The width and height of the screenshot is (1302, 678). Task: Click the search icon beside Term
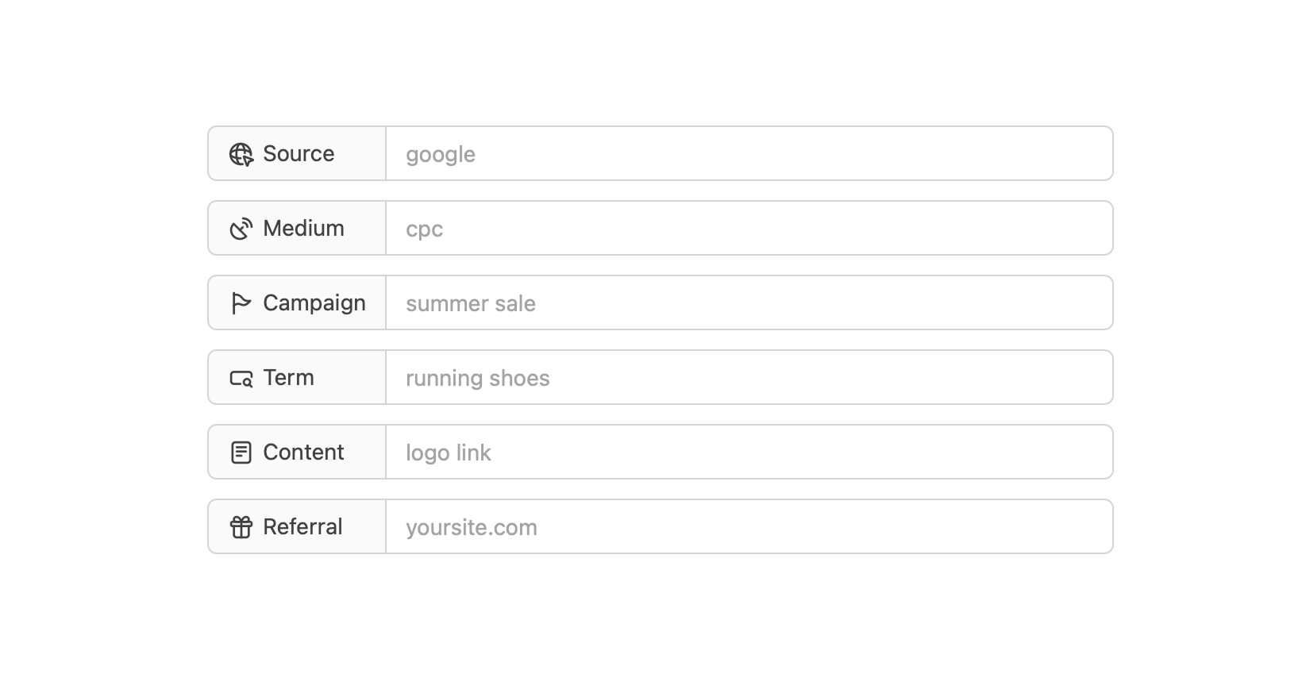click(241, 379)
